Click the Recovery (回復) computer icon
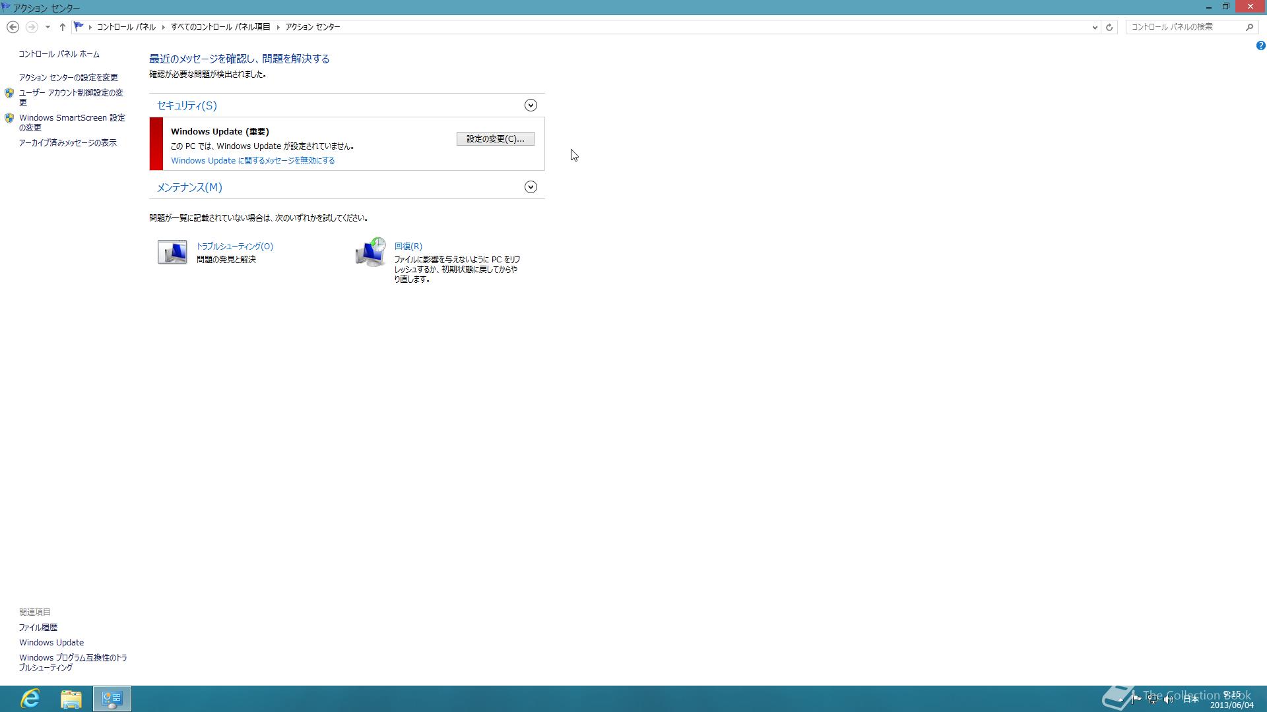The height and width of the screenshot is (712, 1267). click(370, 252)
